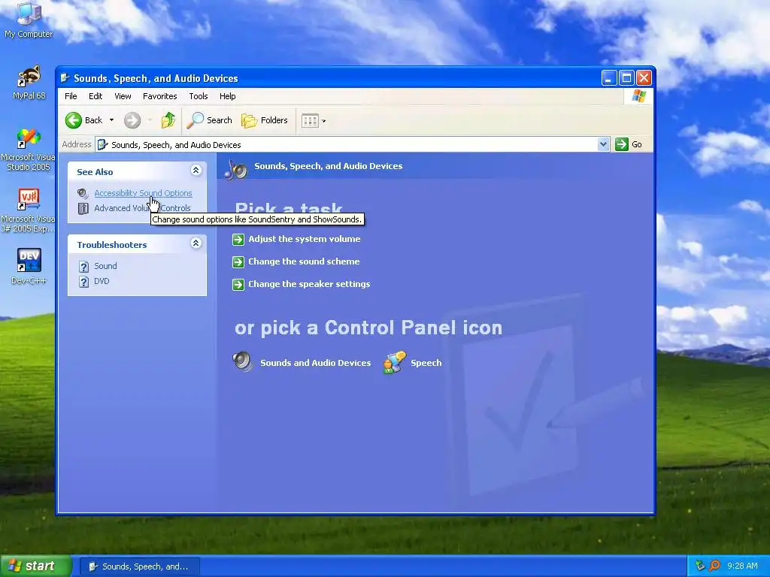770x577 pixels.
Task: Open the Back history dropdown arrow
Action: (111, 120)
